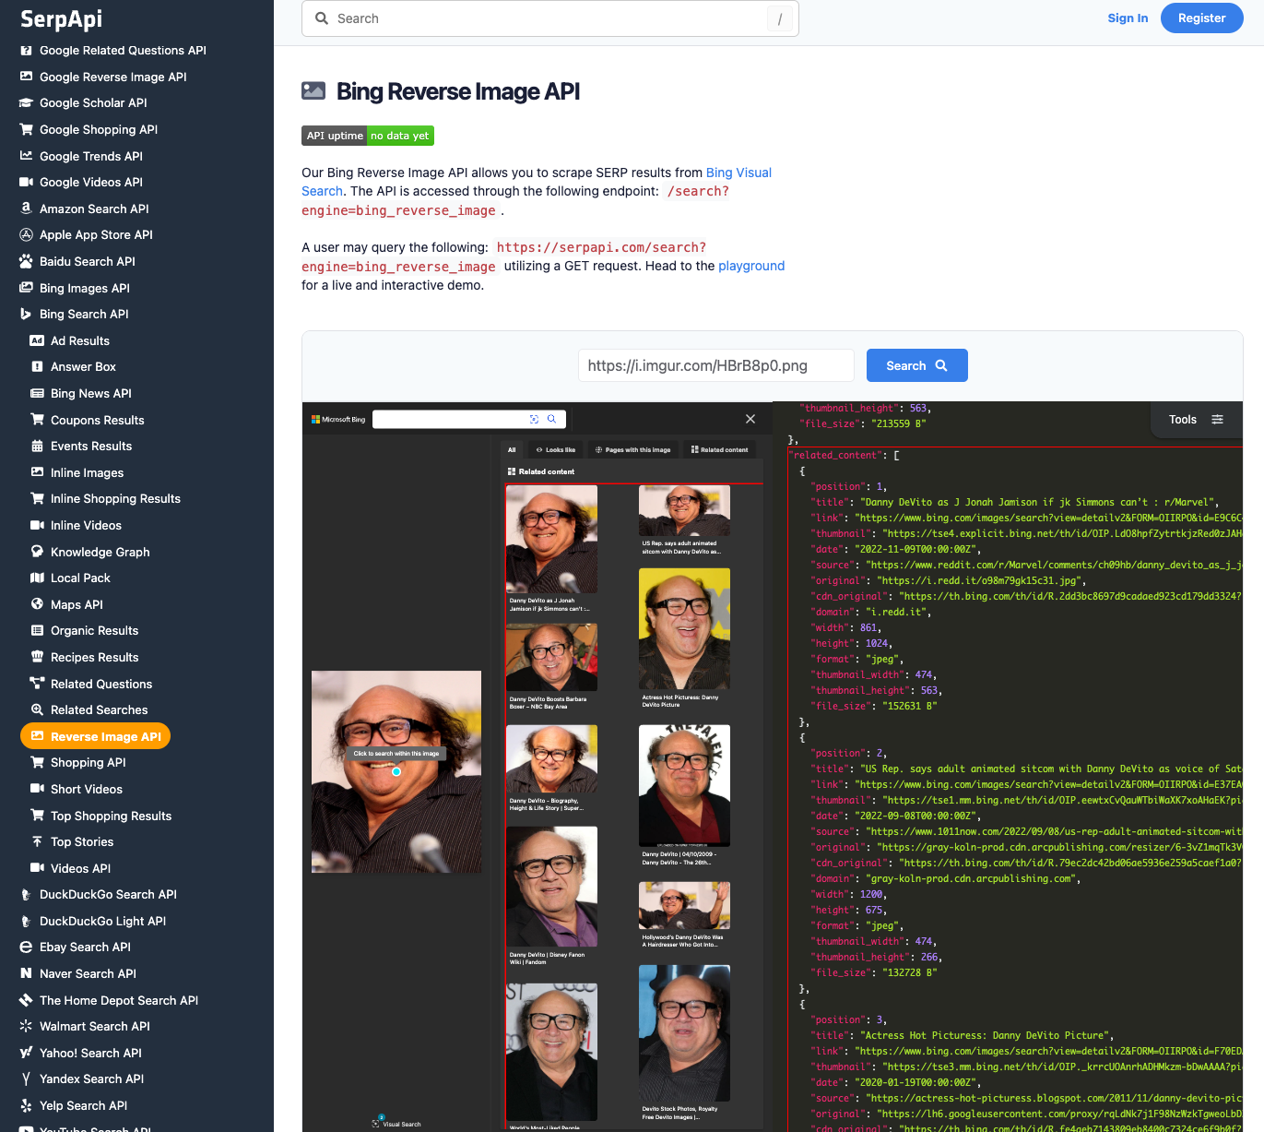Screen dimensions: 1264x1132
Task: Open Inline Shopping Results page
Action: 115,499
